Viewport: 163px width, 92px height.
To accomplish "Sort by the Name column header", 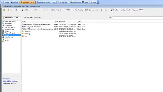I will pos(24,22).
